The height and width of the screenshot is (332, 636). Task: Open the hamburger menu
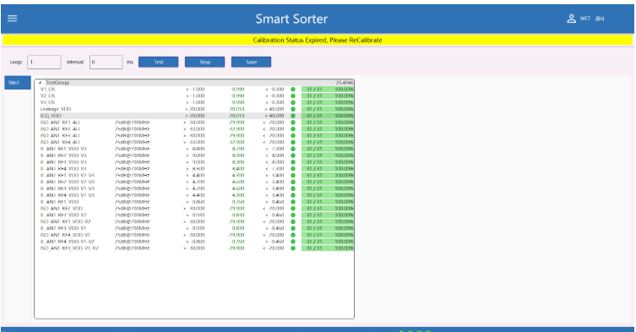[12, 19]
